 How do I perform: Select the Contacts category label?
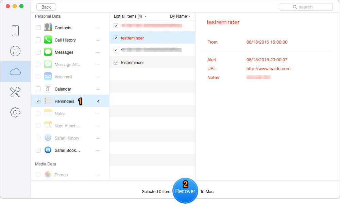click(x=63, y=28)
